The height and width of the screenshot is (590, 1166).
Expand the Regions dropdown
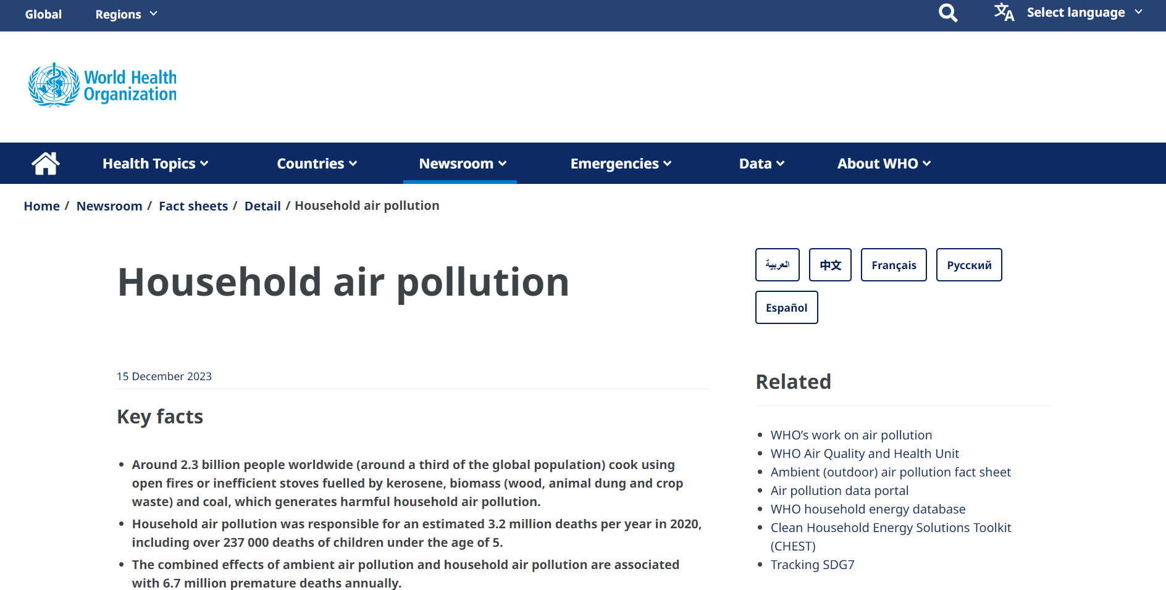tap(126, 14)
